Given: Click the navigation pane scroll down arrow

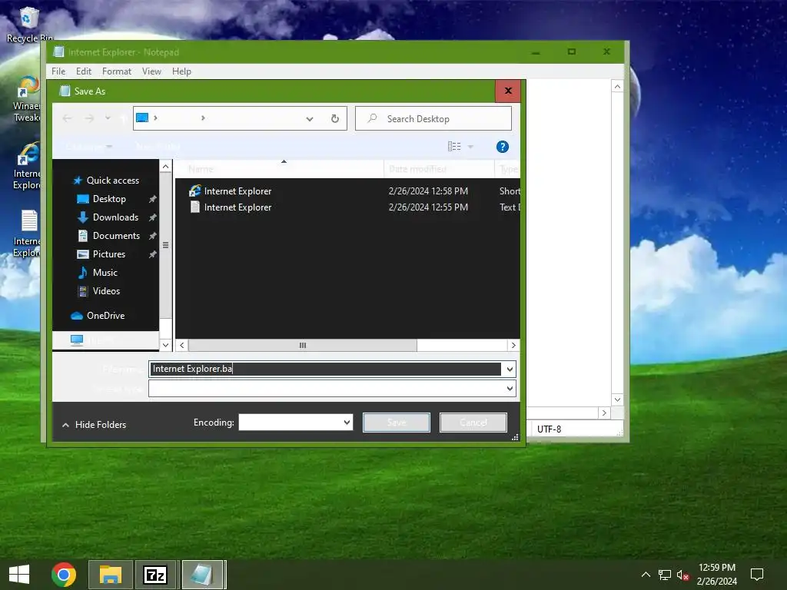Looking at the screenshot, I should coord(166,345).
